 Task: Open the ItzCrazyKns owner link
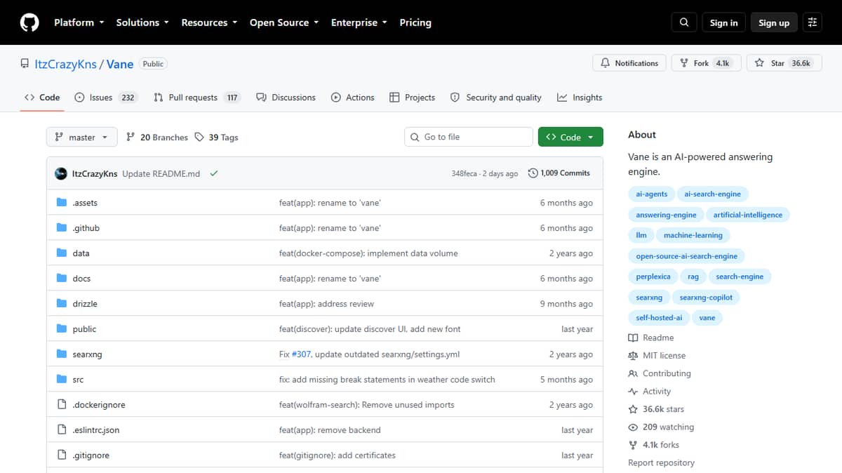pyautogui.click(x=65, y=64)
